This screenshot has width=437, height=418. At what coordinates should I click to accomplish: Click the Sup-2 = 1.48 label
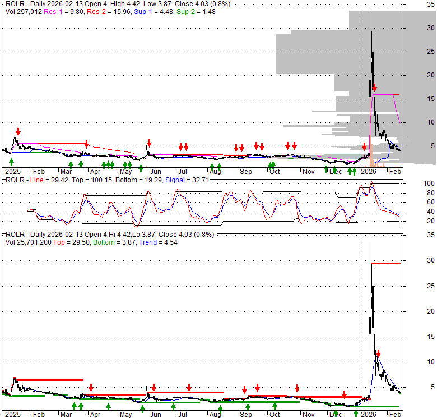(x=196, y=12)
